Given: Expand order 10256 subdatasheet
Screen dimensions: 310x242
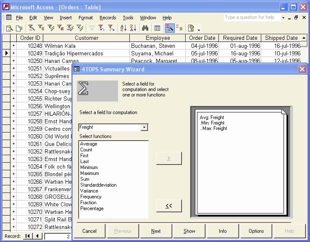Looking at the screenshot, I should click(x=13, y=106).
